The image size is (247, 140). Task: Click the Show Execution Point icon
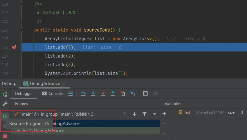pos(71,93)
